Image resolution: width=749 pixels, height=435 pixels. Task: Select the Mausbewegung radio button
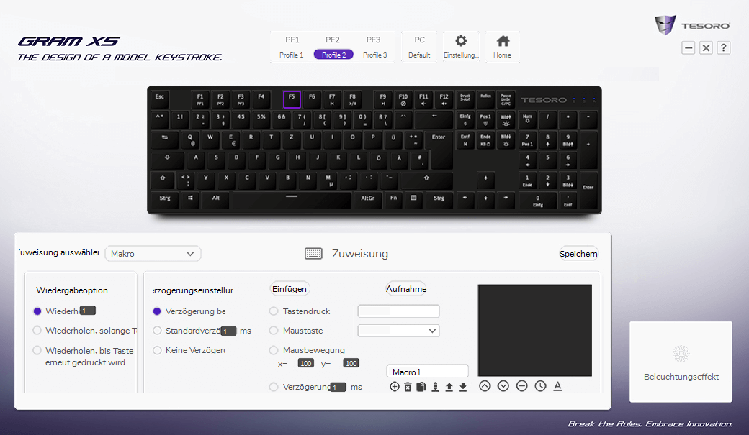pyautogui.click(x=274, y=350)
